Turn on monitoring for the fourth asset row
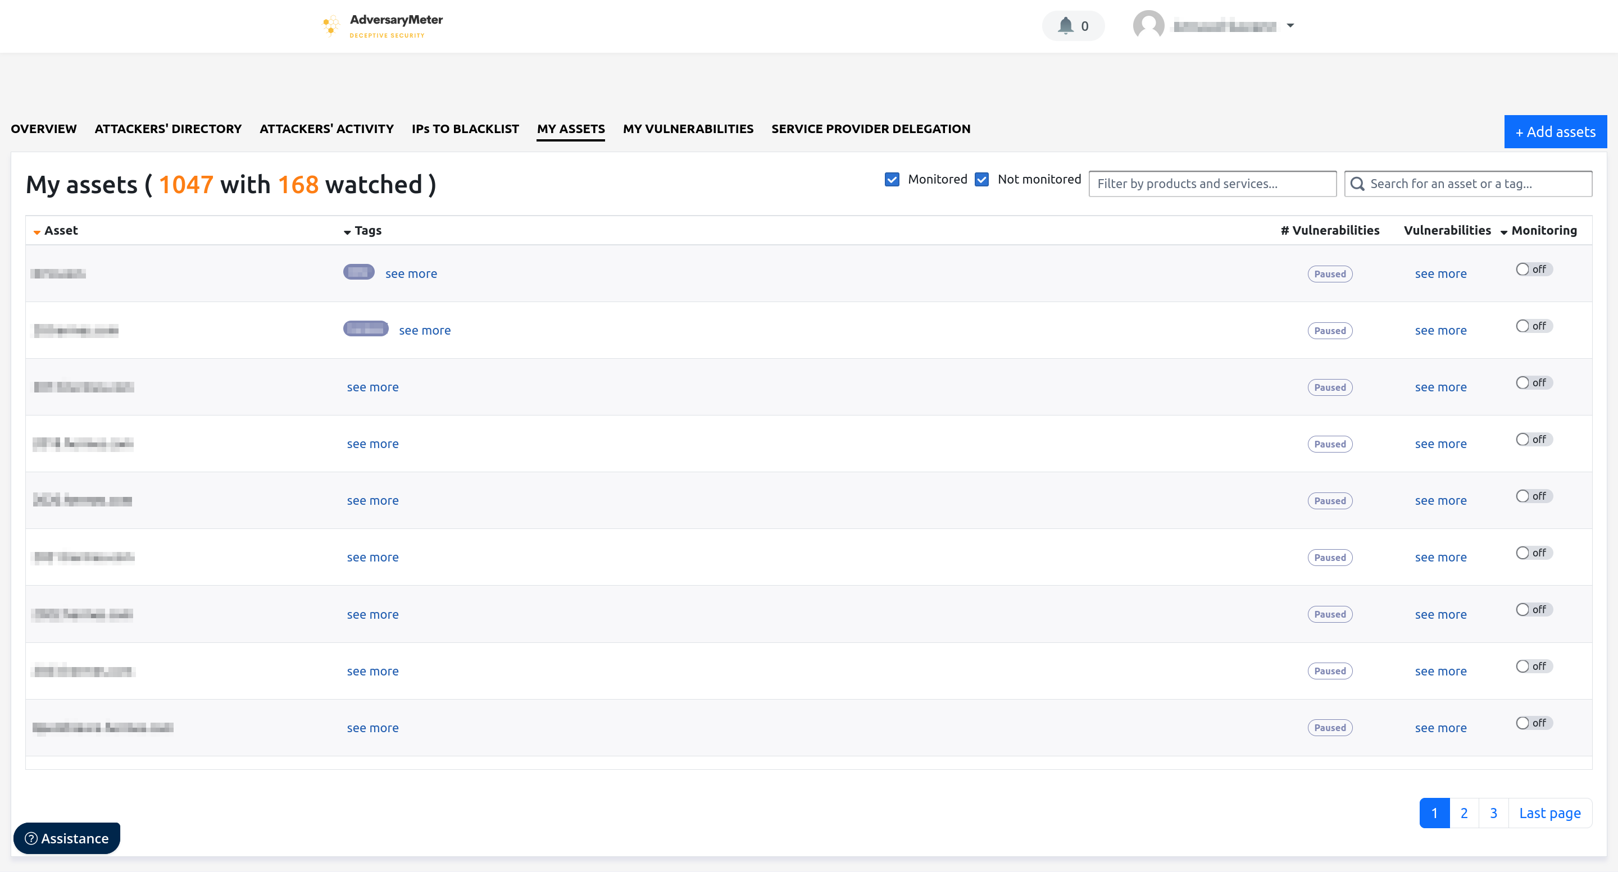 tap(1533, 440)
